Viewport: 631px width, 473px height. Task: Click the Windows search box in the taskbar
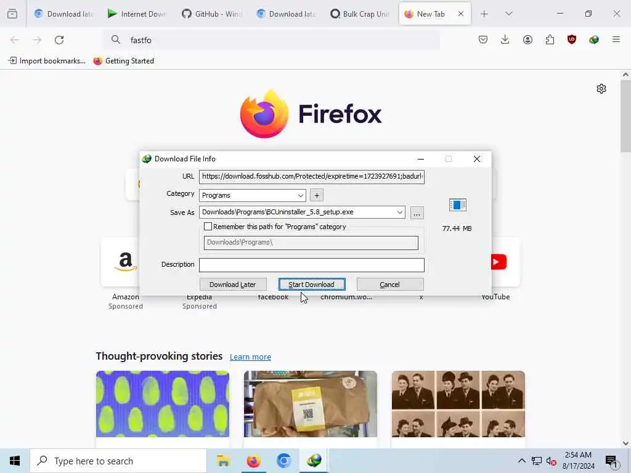(x=118, y=461)
